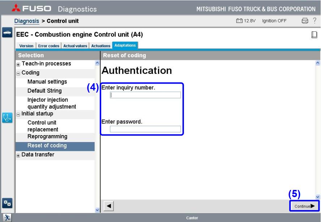Collapse the Coding node
The width and height of the screenshot is (321, 222).
pos(18,74)
